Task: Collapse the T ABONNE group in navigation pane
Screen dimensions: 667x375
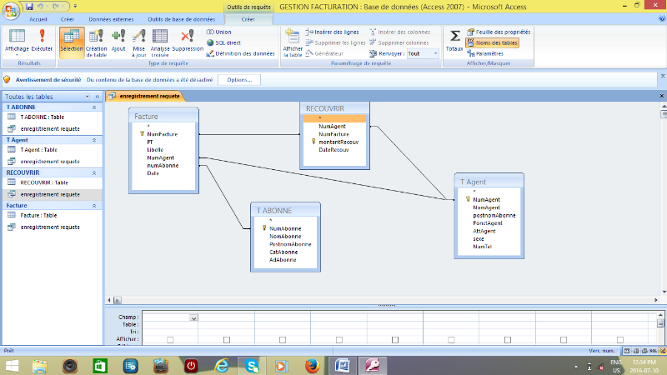Action: tap(94, 107)
